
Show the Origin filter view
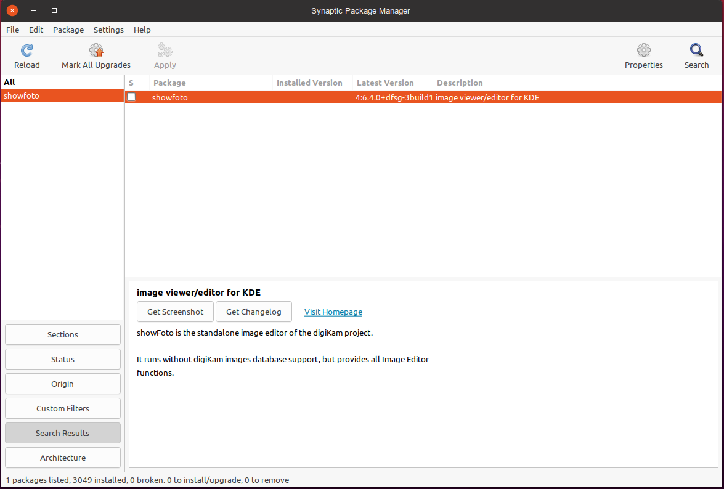pyautogui.click(x=63, y=384)
